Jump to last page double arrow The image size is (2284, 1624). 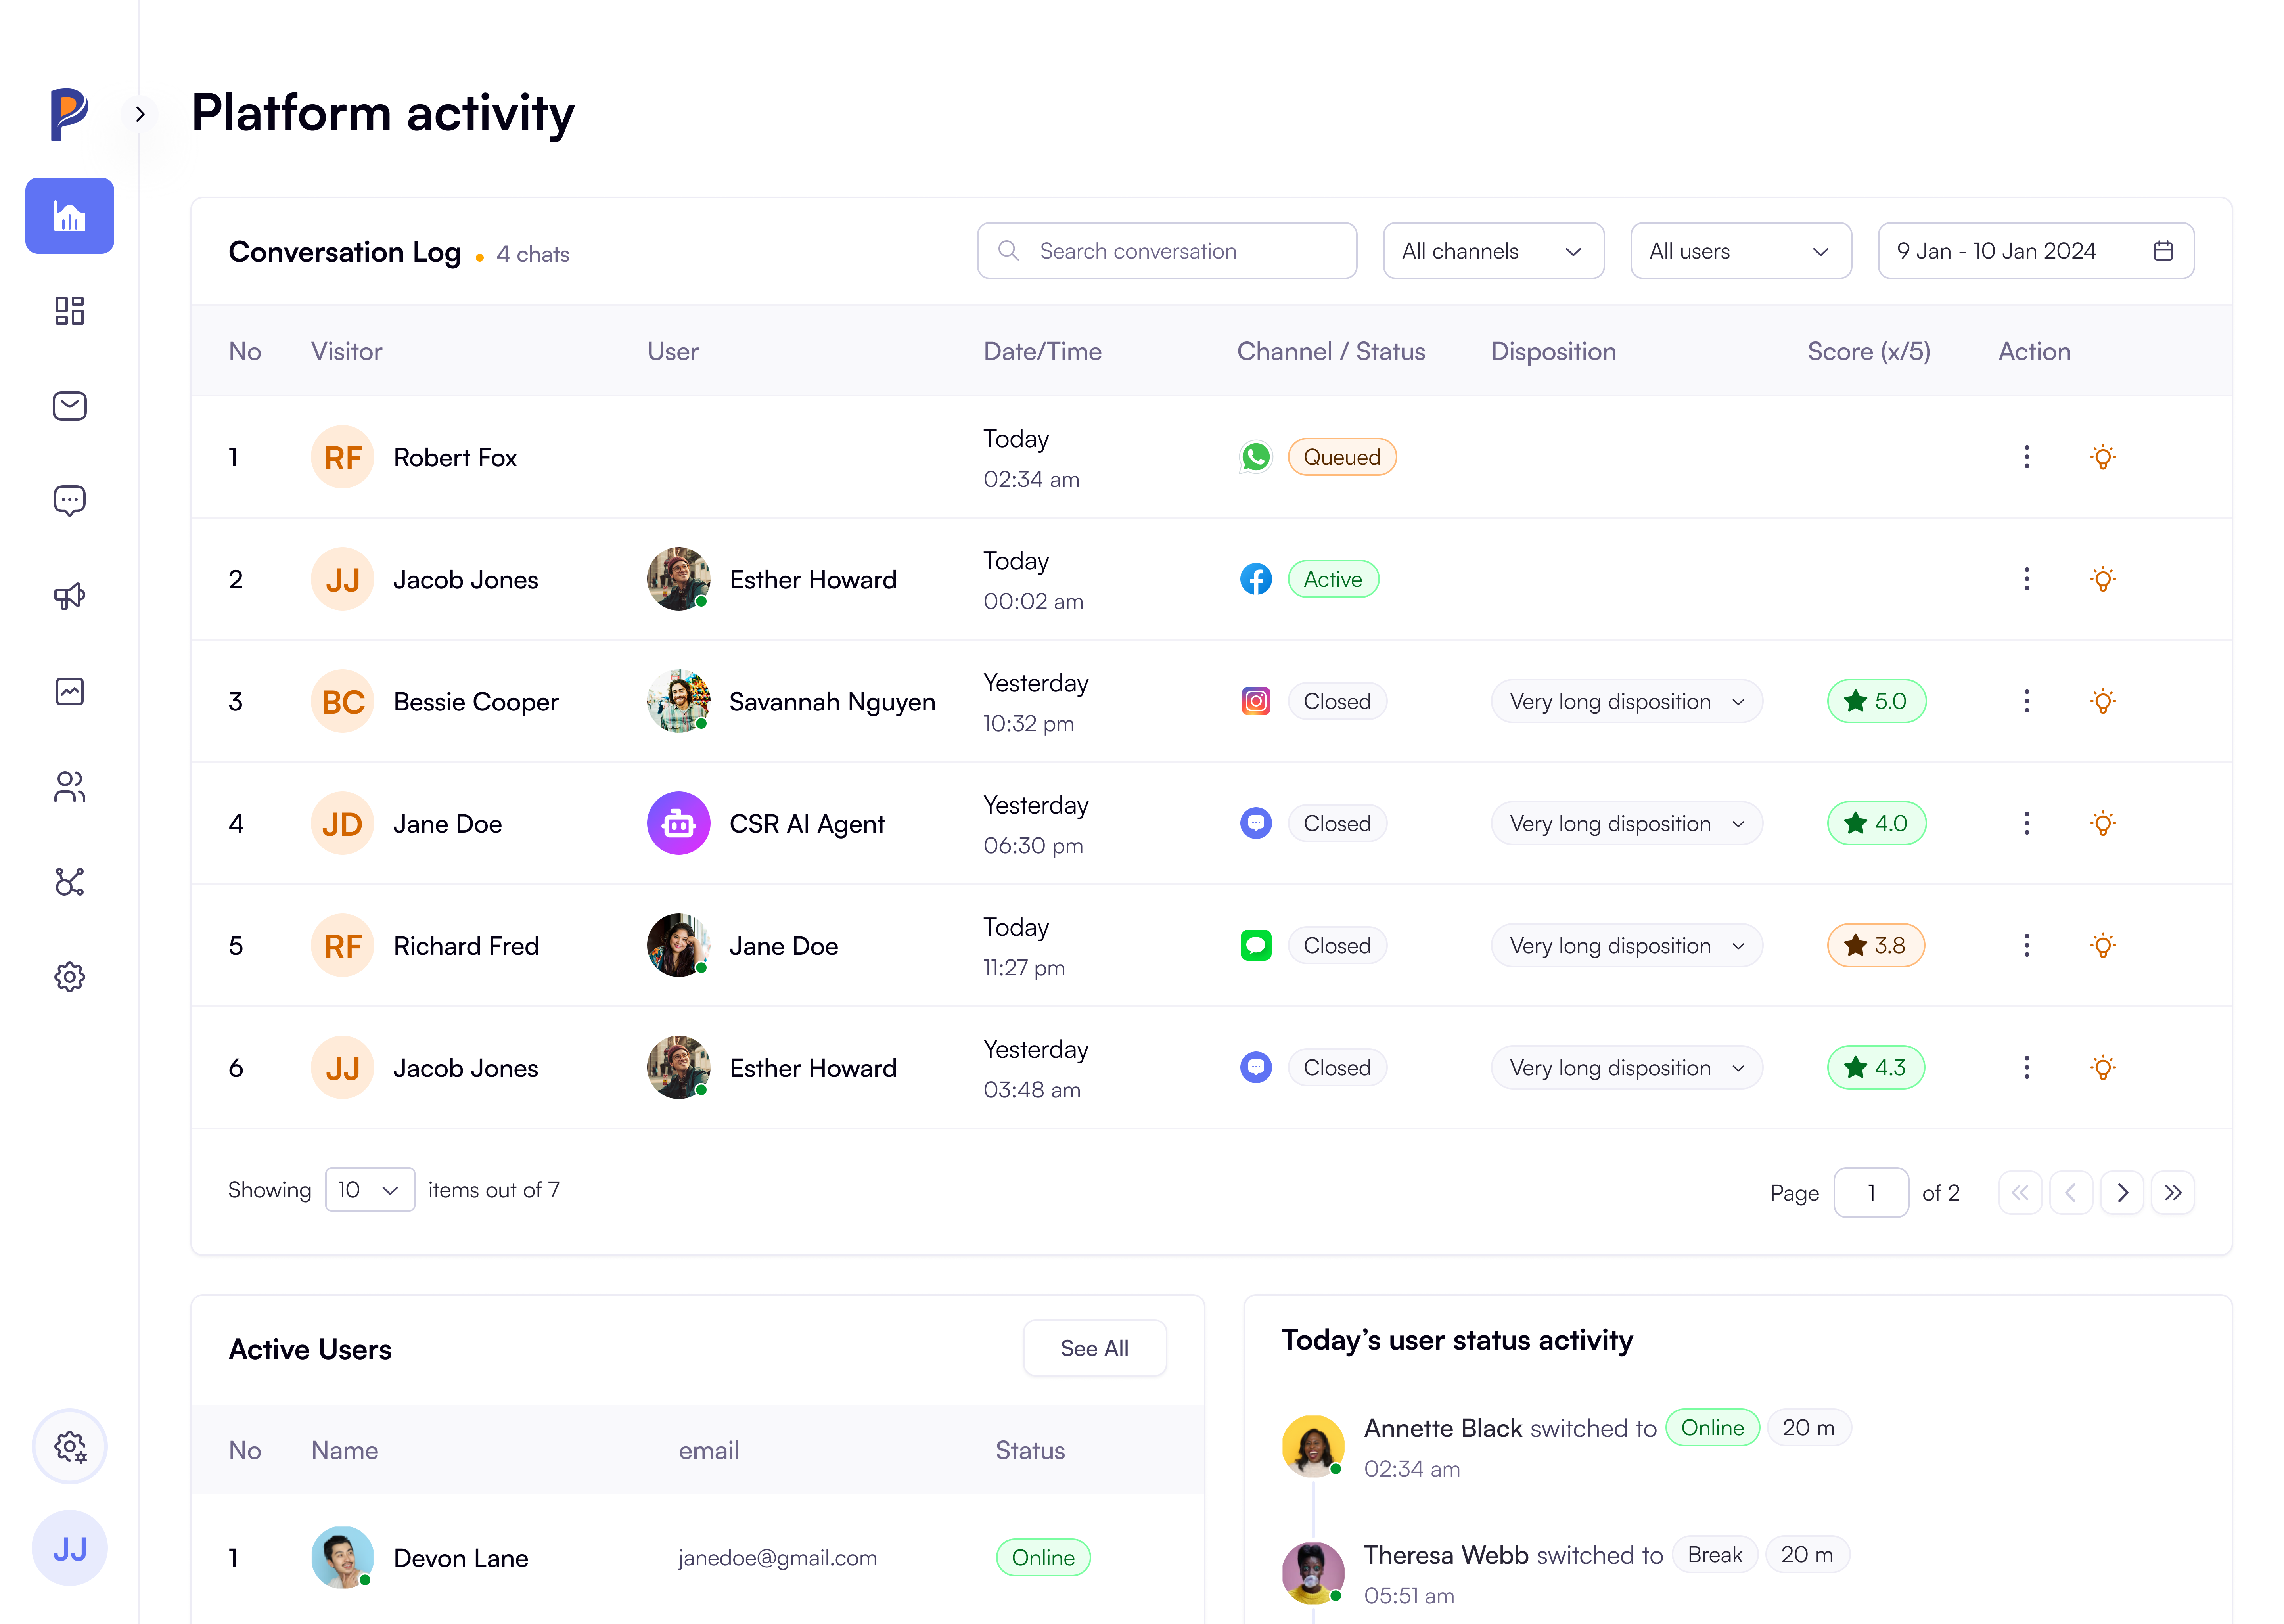2173,1192
